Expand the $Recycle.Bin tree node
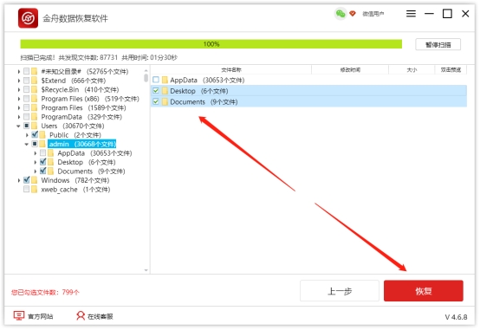Image resolution: width=480 pixels, height=330 pixels. (x=19, y=90)
